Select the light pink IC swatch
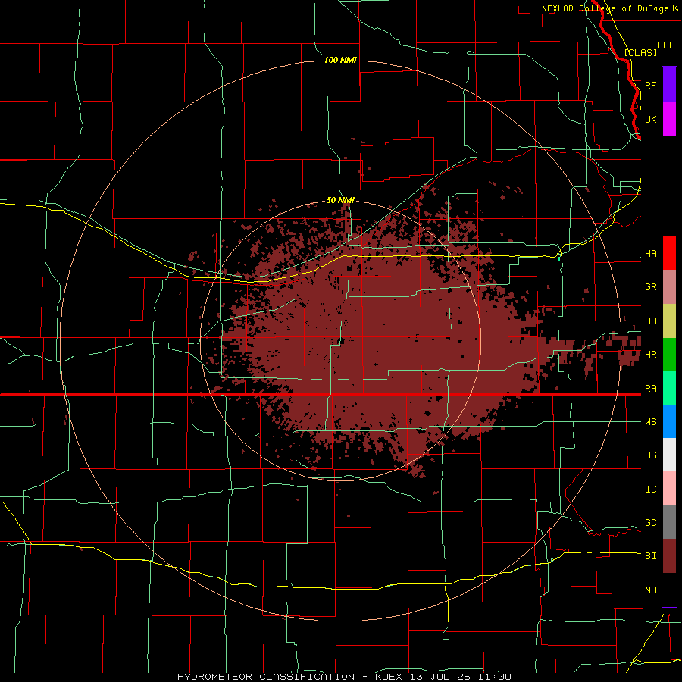Screen dimensions: 682x682 point(669,489)
